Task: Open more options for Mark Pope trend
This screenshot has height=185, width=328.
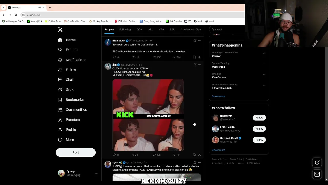Action: point(264,64)
